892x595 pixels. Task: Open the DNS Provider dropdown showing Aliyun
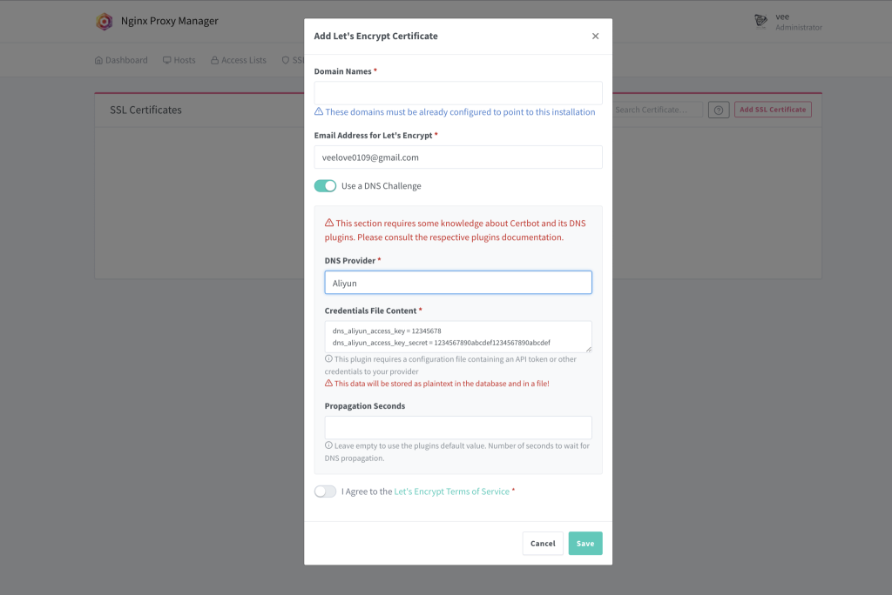(x=458, y=283)
